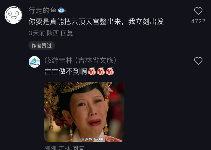
Task: Reply to the 云顶天宫 comment via 回复
Action: point(67,33)
